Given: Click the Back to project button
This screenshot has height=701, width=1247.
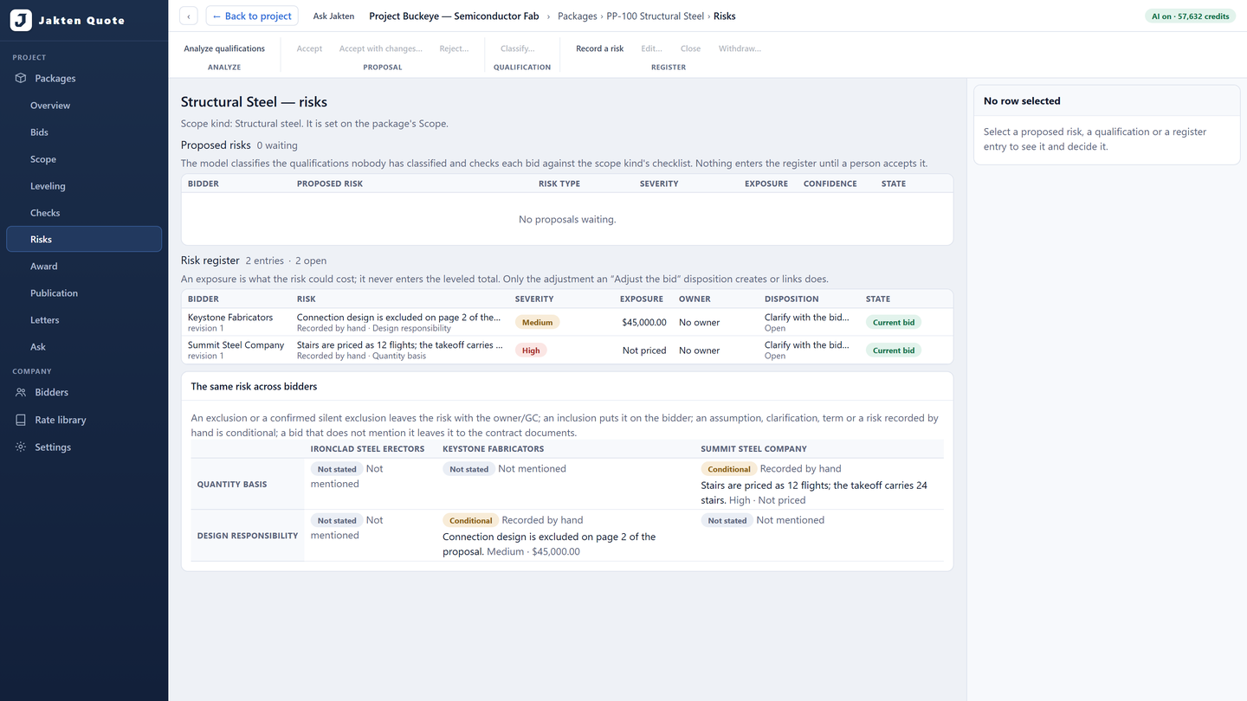Looking at the screenshot, I should tap(252, 16).
